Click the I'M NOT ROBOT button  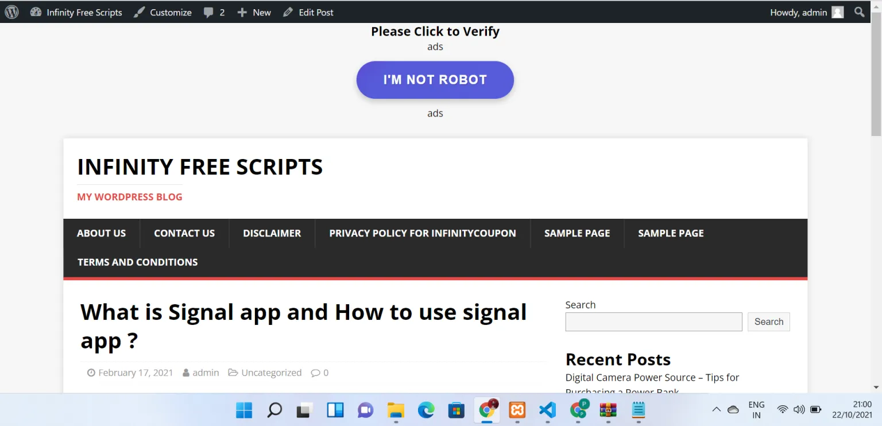(x=435, y=80)
